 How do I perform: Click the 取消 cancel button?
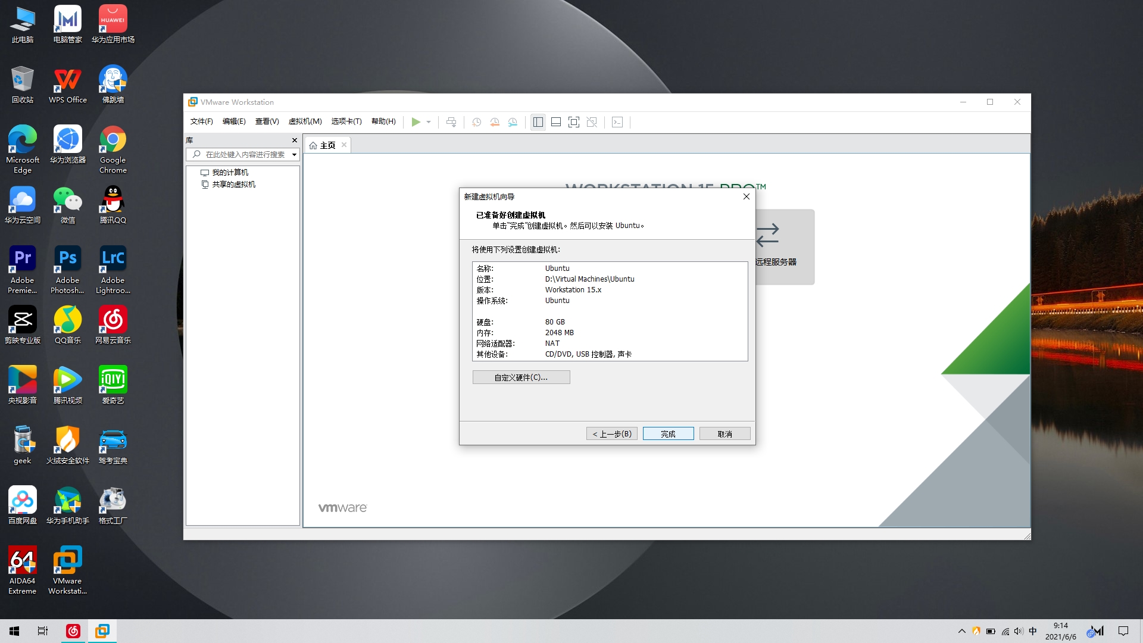724,434
